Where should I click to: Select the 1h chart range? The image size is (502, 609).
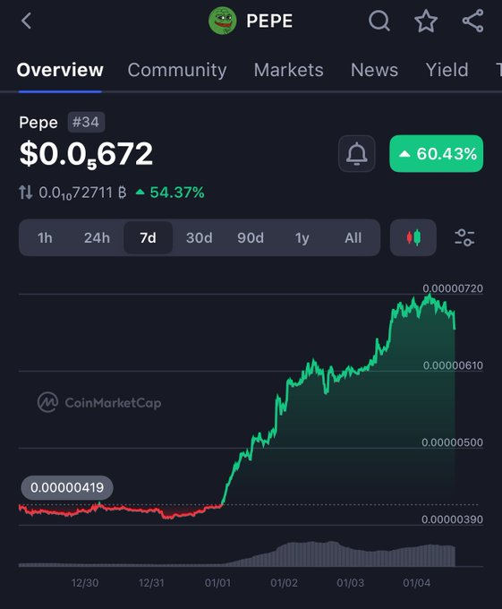[x=45, y=237]
